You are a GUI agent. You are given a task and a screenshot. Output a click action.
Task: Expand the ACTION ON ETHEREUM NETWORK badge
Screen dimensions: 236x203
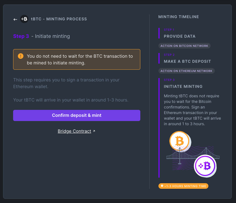(186, 71)
